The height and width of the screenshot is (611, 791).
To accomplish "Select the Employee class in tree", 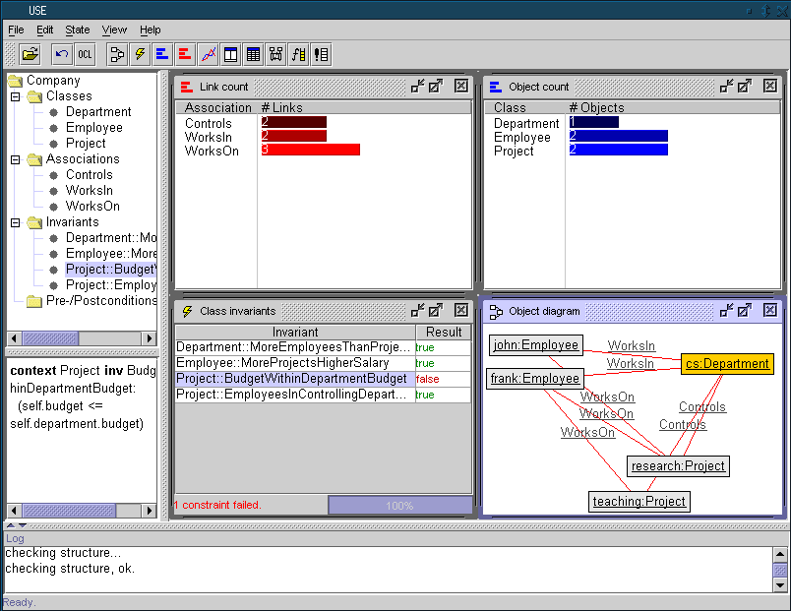I will click(93, 128).
